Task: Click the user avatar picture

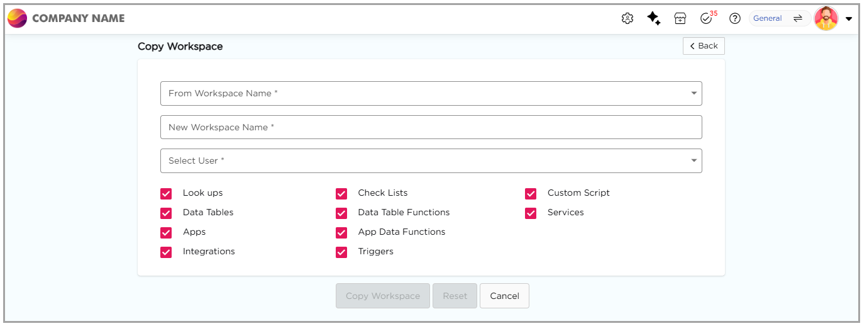Action: [x=826, y=18]
